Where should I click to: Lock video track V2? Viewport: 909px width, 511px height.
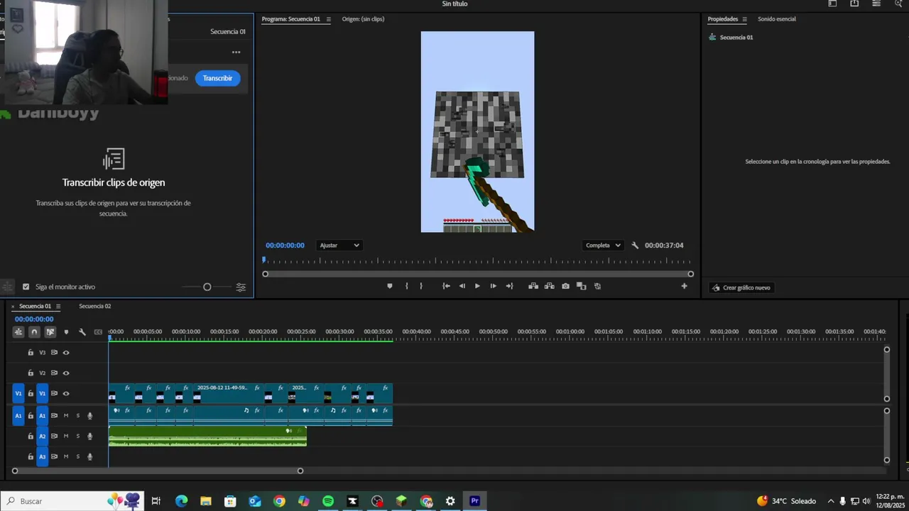coord(31,373)
